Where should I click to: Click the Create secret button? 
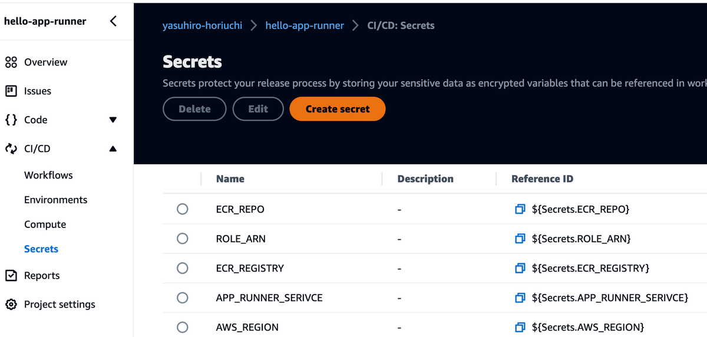point(338,109)
